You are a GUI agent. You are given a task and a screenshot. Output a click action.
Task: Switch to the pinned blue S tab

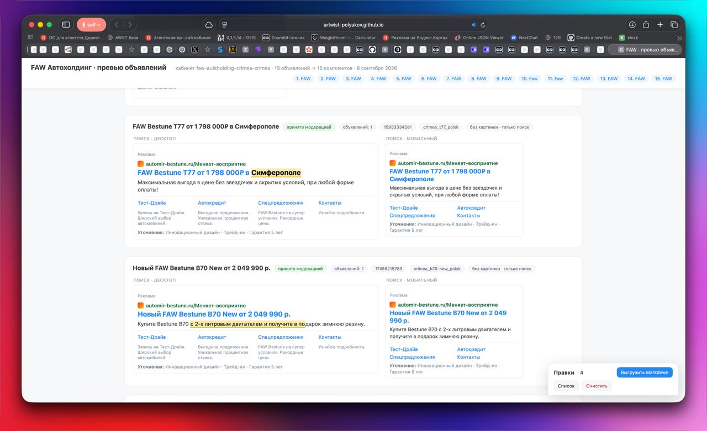tap(220, 50)
